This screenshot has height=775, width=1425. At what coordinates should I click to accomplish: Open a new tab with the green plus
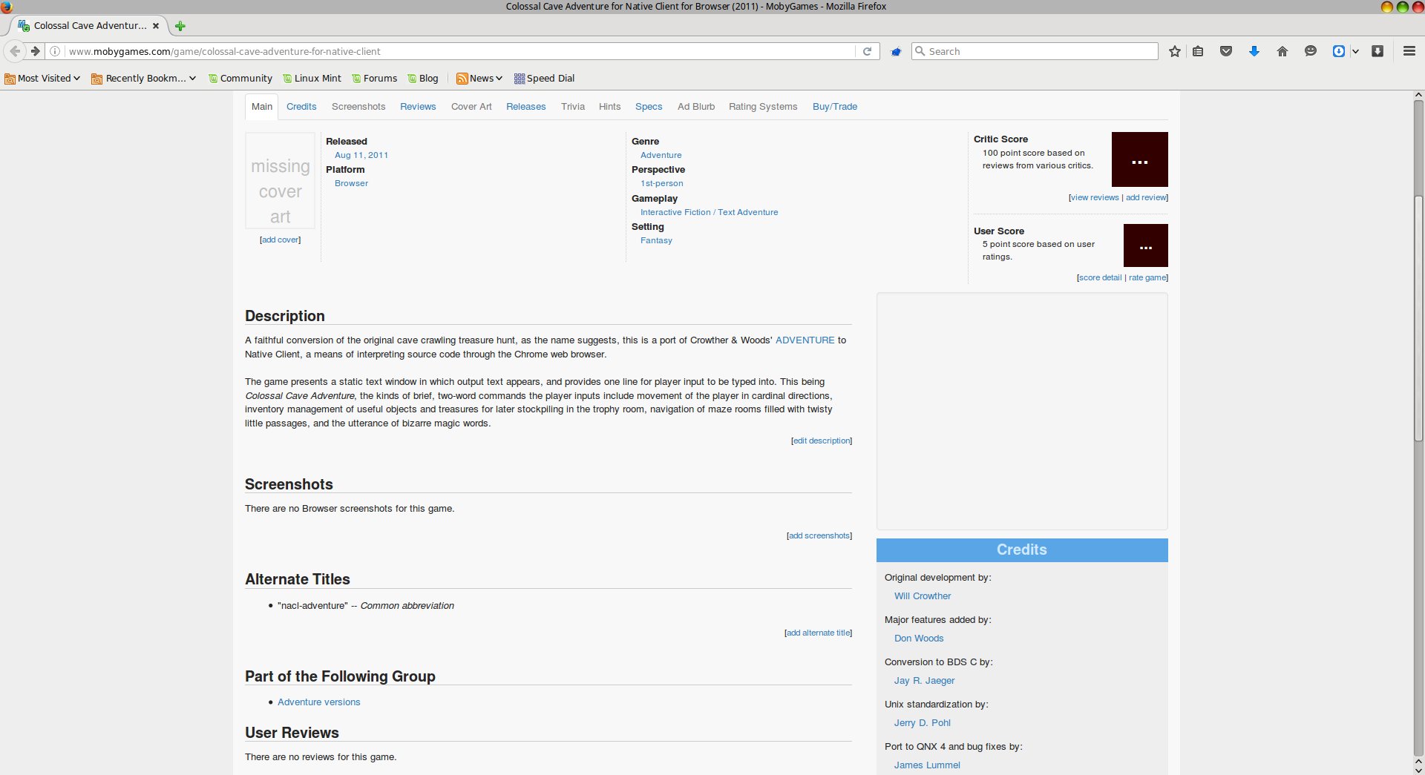click(x=180, y=26)
